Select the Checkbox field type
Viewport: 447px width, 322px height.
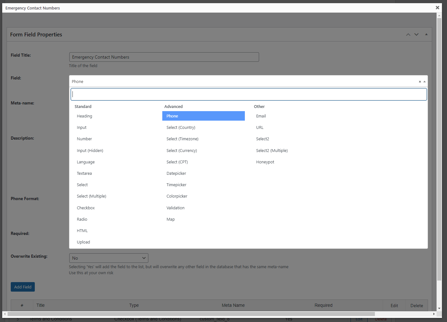click(86, 208)
